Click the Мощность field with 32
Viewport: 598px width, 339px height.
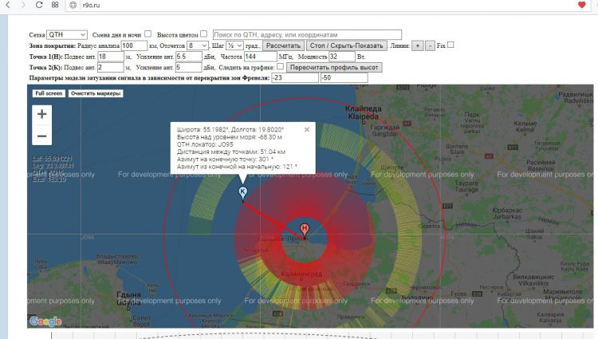coord(342,57)
